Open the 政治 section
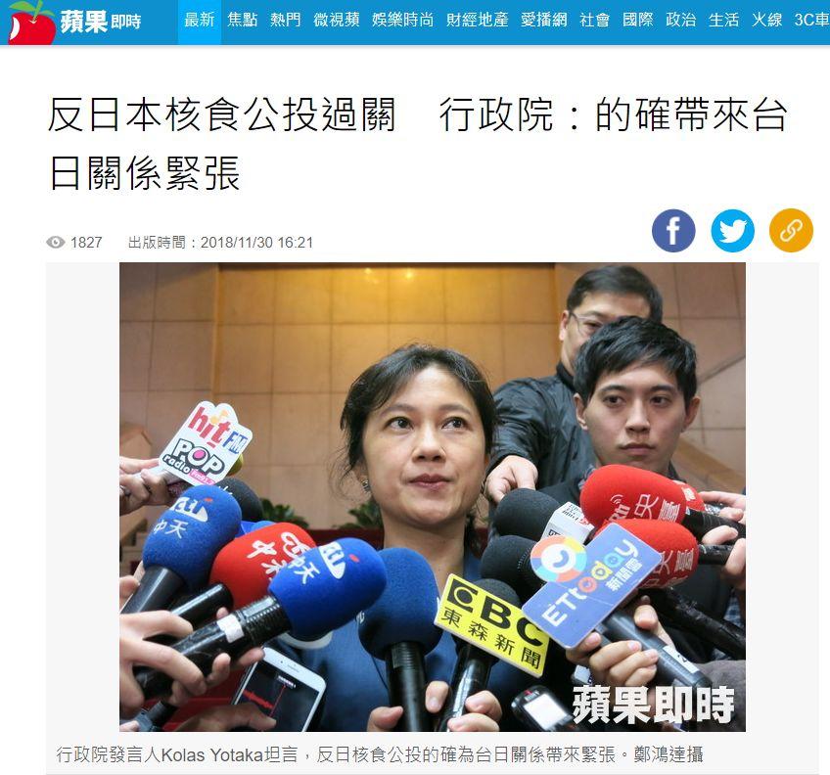The height and width of the screenshot is (775, 830). (680, 21)
